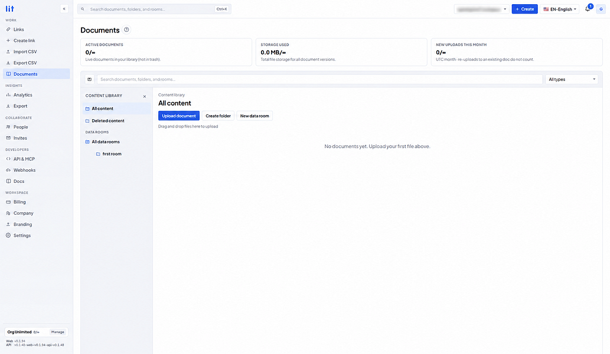Focus the top global search field

tap(155, 9)
